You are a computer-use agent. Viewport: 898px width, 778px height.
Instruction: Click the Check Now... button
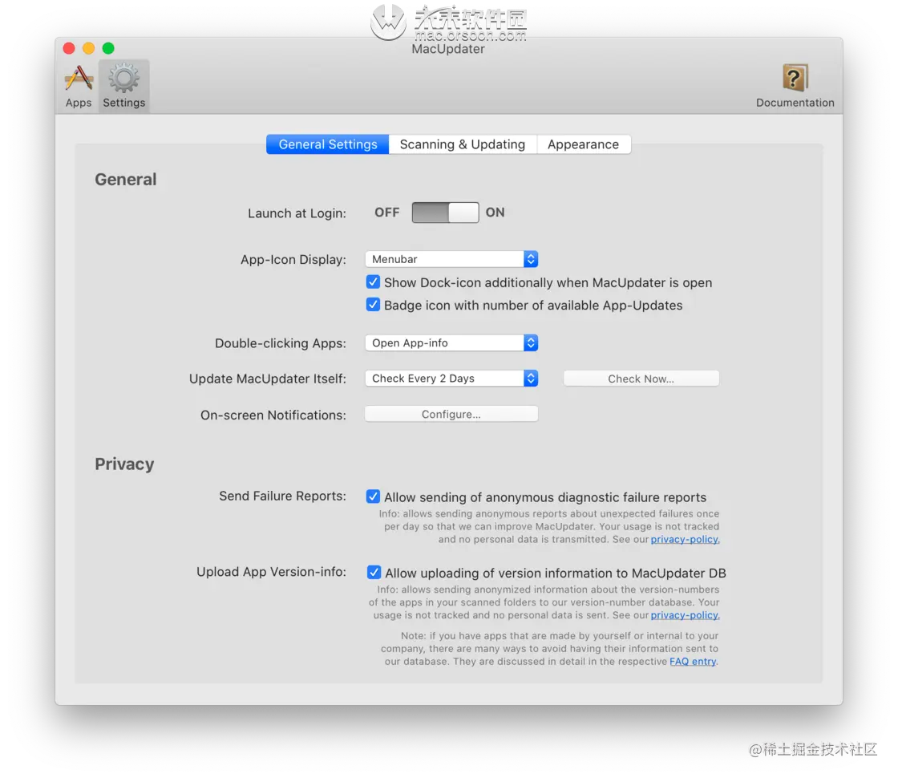(641, 379)
